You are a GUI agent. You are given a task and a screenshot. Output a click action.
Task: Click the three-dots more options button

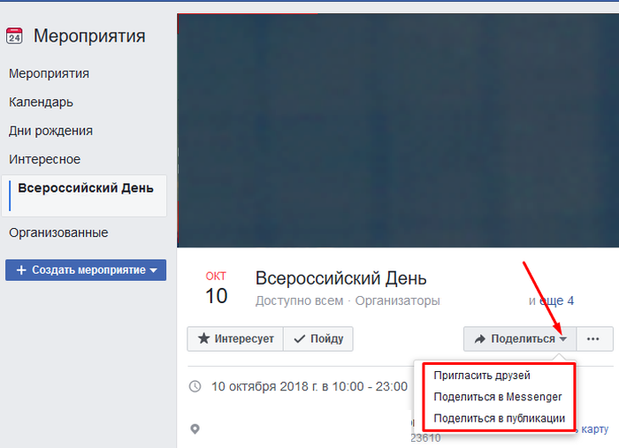593,338
